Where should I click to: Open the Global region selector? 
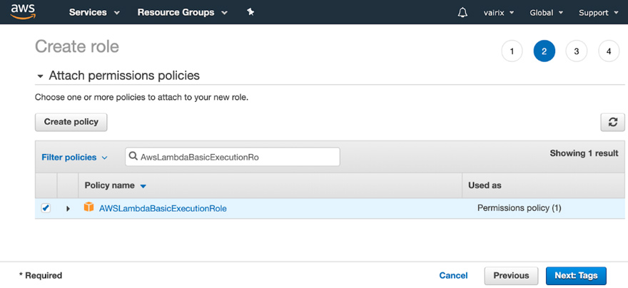[x=547, y=12]
